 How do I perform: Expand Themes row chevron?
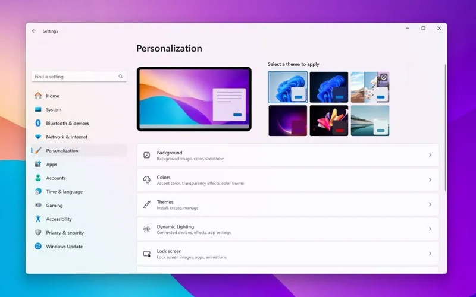pos(430,204)
